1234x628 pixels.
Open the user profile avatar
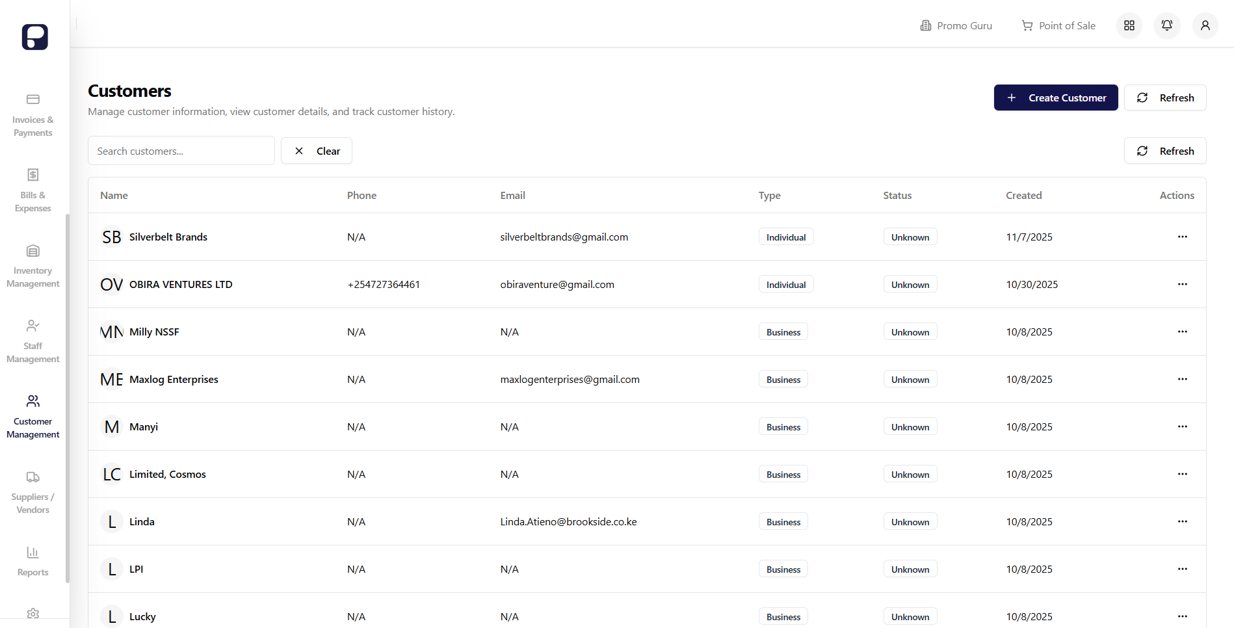tap(1205, 25)
